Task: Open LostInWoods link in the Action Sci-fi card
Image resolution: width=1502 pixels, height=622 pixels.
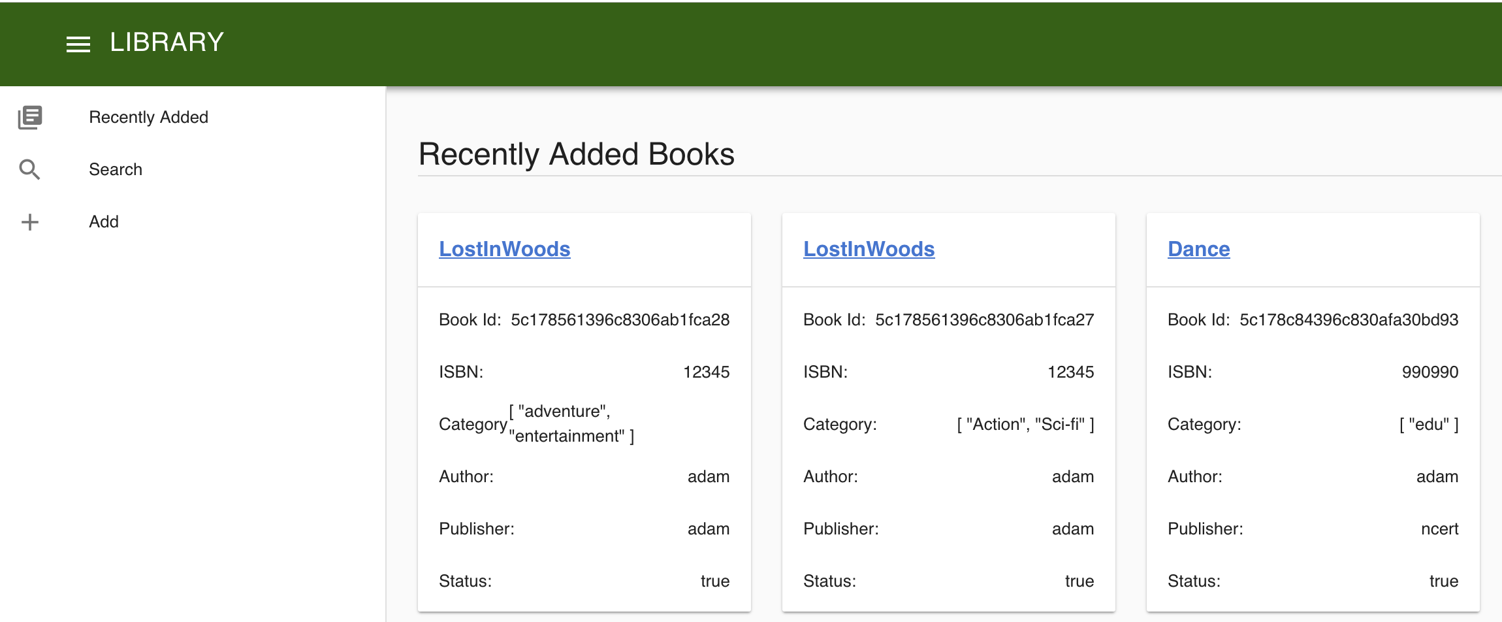Action: pyautogui.click(x=869, y=249)
